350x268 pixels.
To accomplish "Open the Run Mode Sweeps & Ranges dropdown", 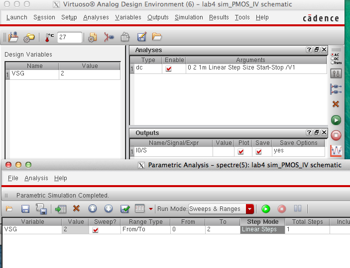I will 221,209.
